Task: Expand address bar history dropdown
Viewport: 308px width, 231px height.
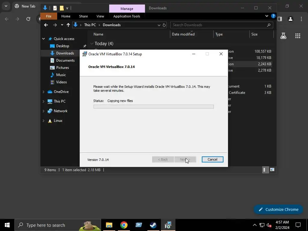Action: pyautogui.click(x=159, y=25)
